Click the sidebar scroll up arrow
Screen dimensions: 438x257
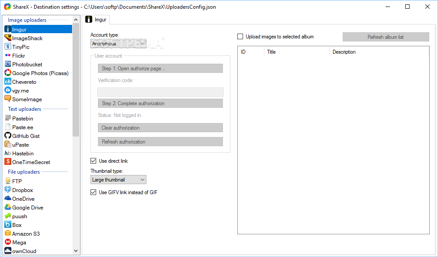76,20
